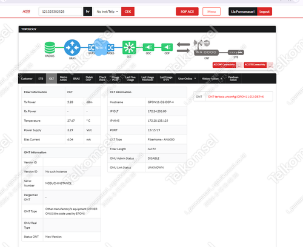The height and width of the screenshot is (247, 303).
Task: Click the ONT terbaca unconfig red message
Action: 236,97
